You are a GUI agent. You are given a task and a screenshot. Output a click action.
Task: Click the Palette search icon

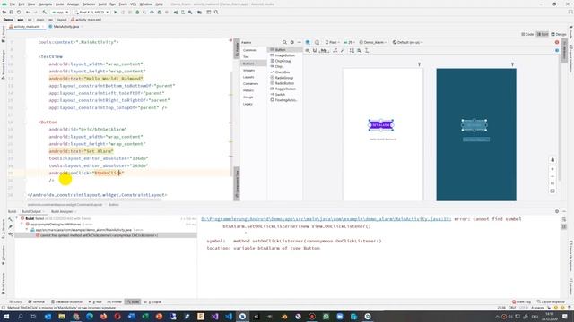(284, 42)
